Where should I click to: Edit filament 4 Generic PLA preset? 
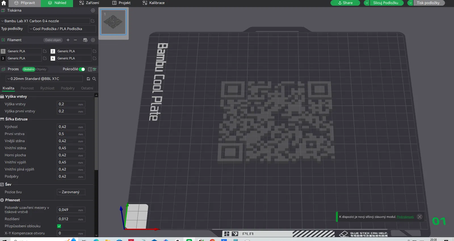coord(94,58)
